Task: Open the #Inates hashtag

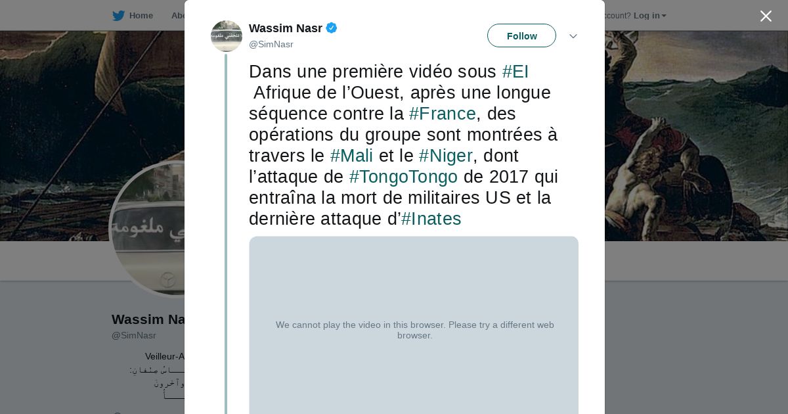Action: 431,219
